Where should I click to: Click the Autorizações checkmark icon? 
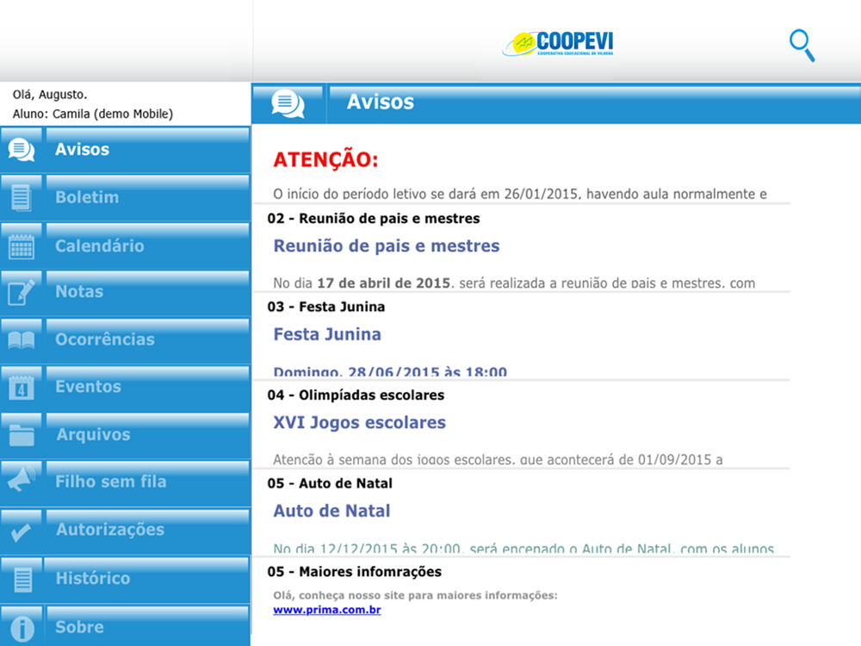tap(22, 531)
